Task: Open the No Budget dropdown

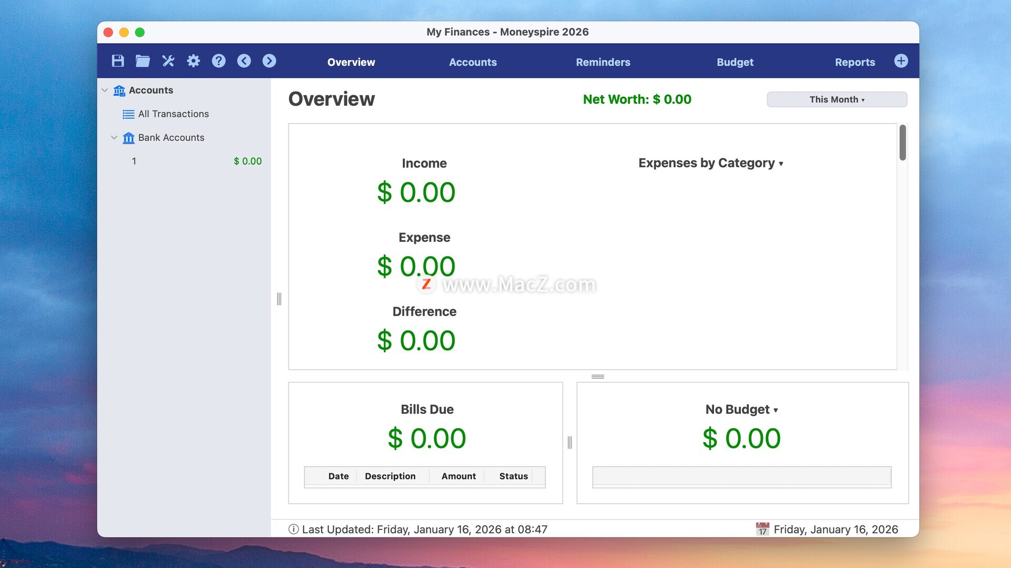Action: (x=741, y=410)
